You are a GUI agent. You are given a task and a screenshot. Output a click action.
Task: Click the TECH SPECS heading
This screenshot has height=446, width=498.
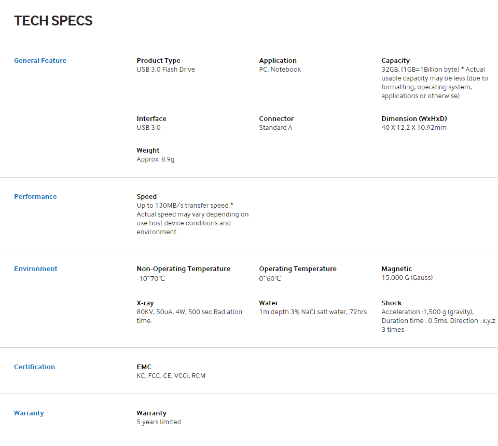[53, 21]
